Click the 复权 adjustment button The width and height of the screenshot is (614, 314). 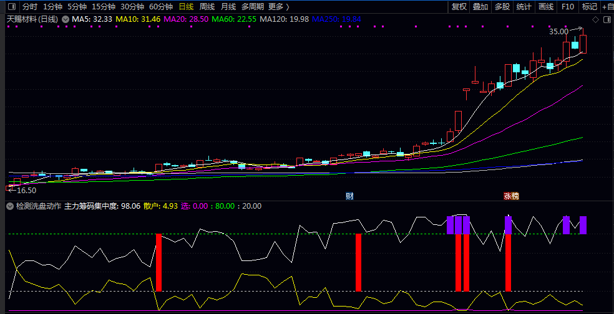coord(459,7)
